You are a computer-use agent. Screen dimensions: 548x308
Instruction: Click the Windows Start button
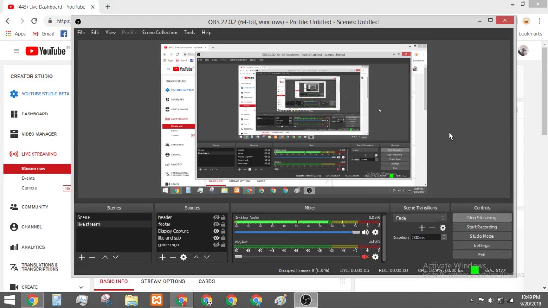tap(9, 300)
